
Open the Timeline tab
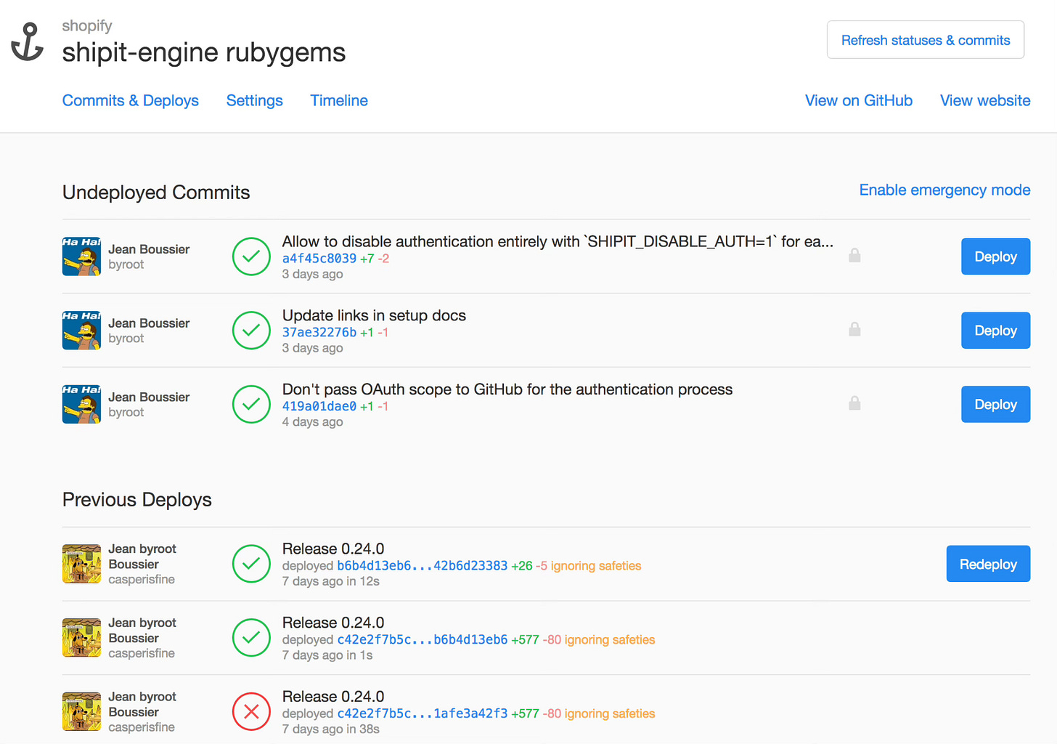click(338, 100)
